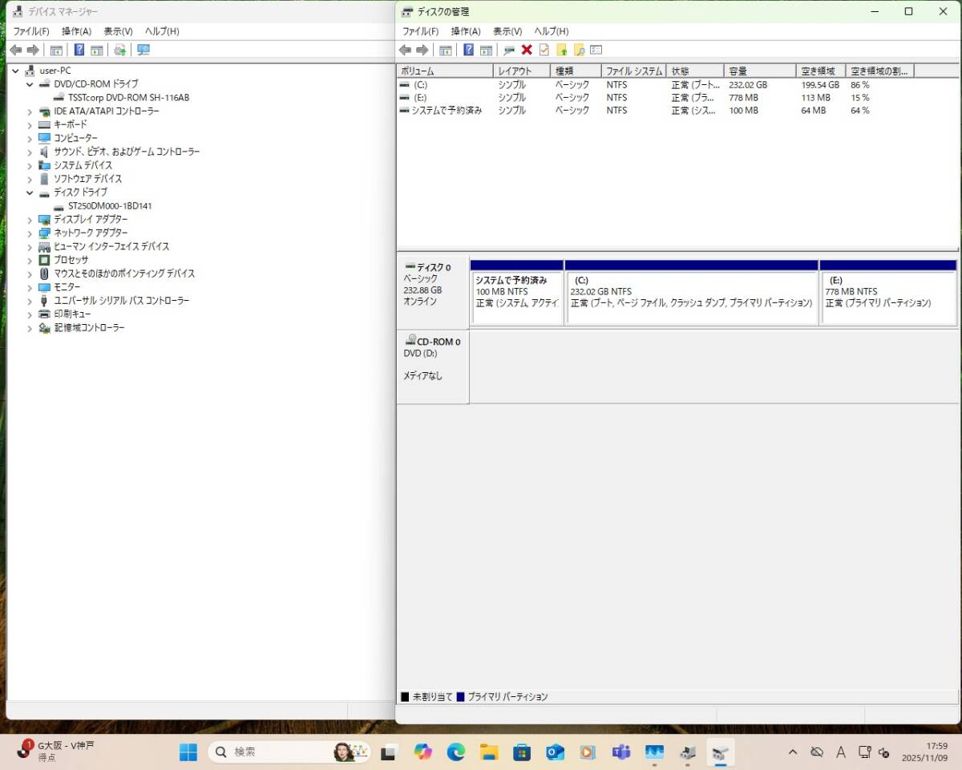Viewport: 962px width, 770px height.
Task: Collapse the DVD/CD-ROM ドライブ category
Action: coord(30,83)
